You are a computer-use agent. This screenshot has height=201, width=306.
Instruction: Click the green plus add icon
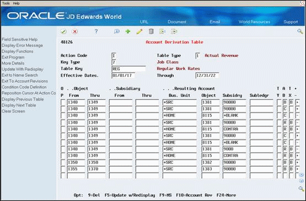coord(128,31)
